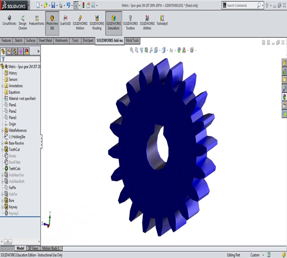Screen dimensions: 287x258
Task: Click the Save icon in top toolbar
Action: click(53, 5)
